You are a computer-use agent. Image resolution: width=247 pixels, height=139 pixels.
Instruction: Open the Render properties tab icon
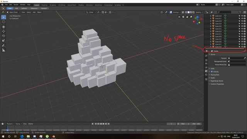click(206, 60)
